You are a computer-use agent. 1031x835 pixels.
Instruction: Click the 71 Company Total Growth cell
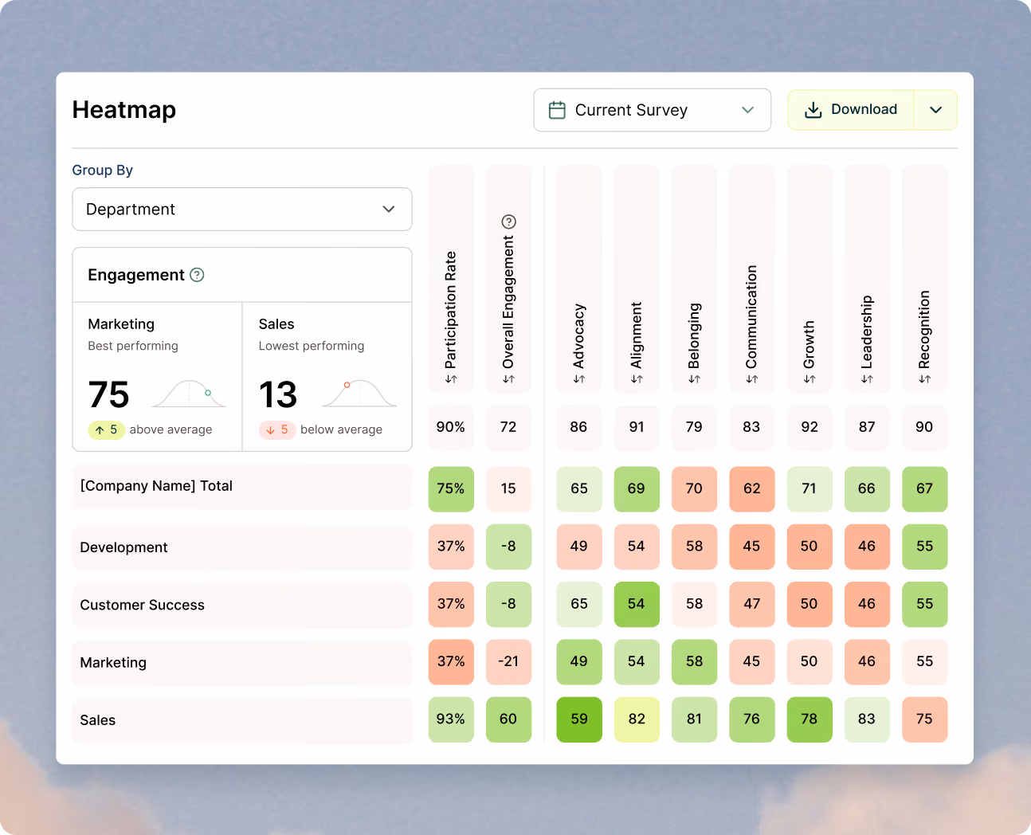(x=810, y=489)
